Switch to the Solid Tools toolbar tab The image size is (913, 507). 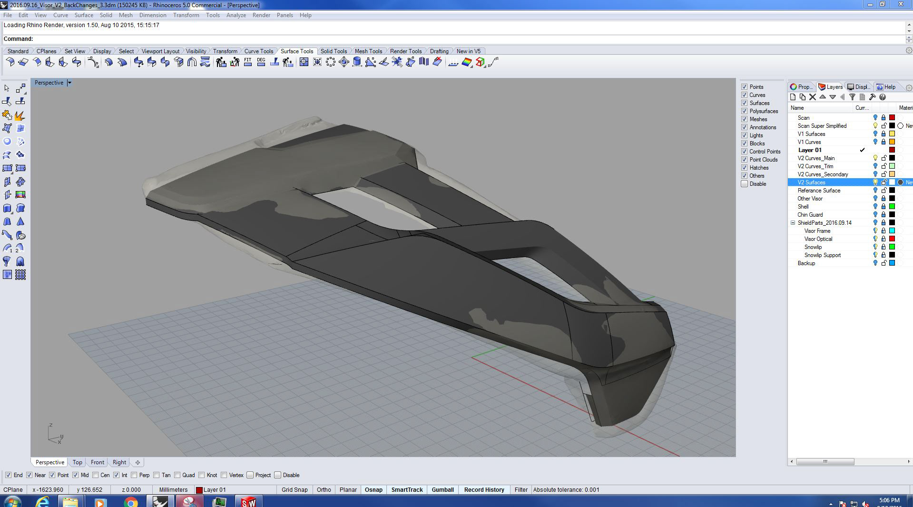[333, 51]
